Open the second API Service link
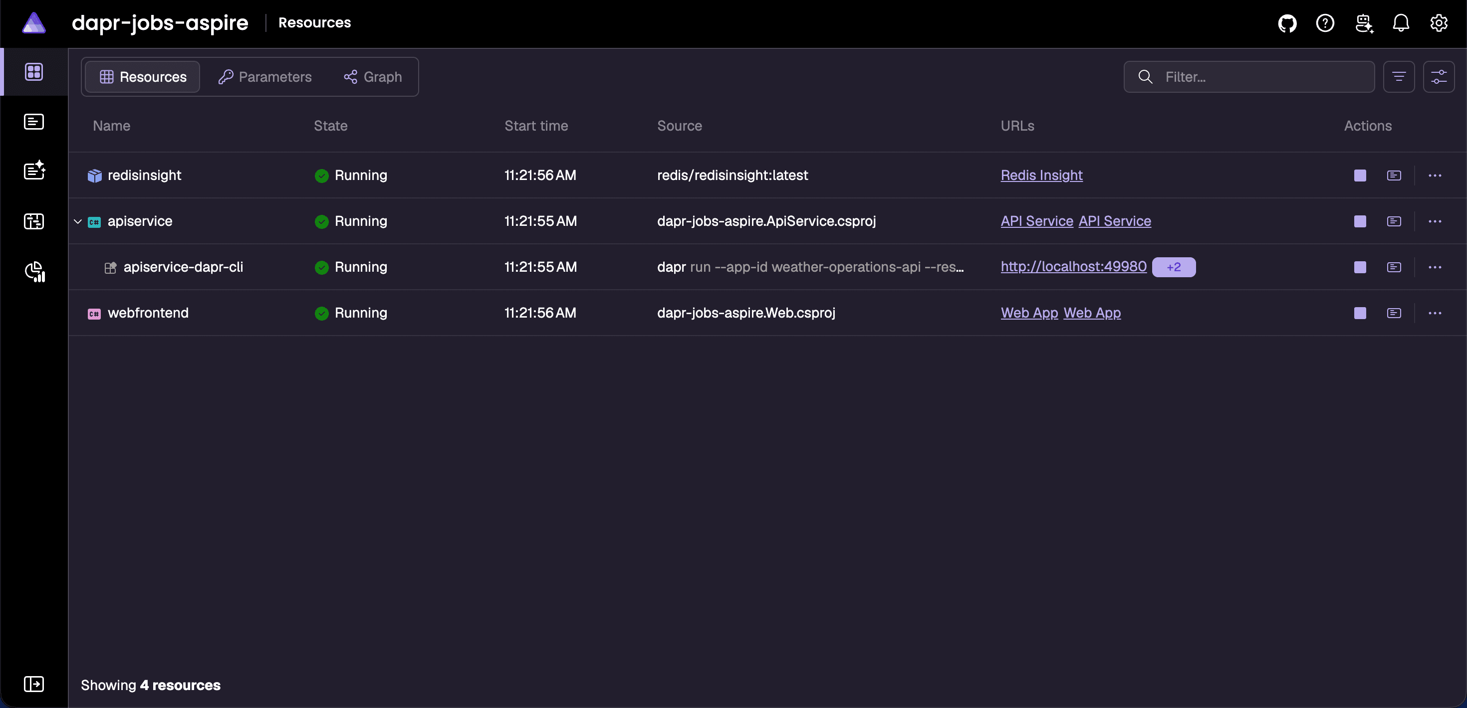This screenshot has height=708, width=1467. pyautogui.click(x=1115, y=221)
